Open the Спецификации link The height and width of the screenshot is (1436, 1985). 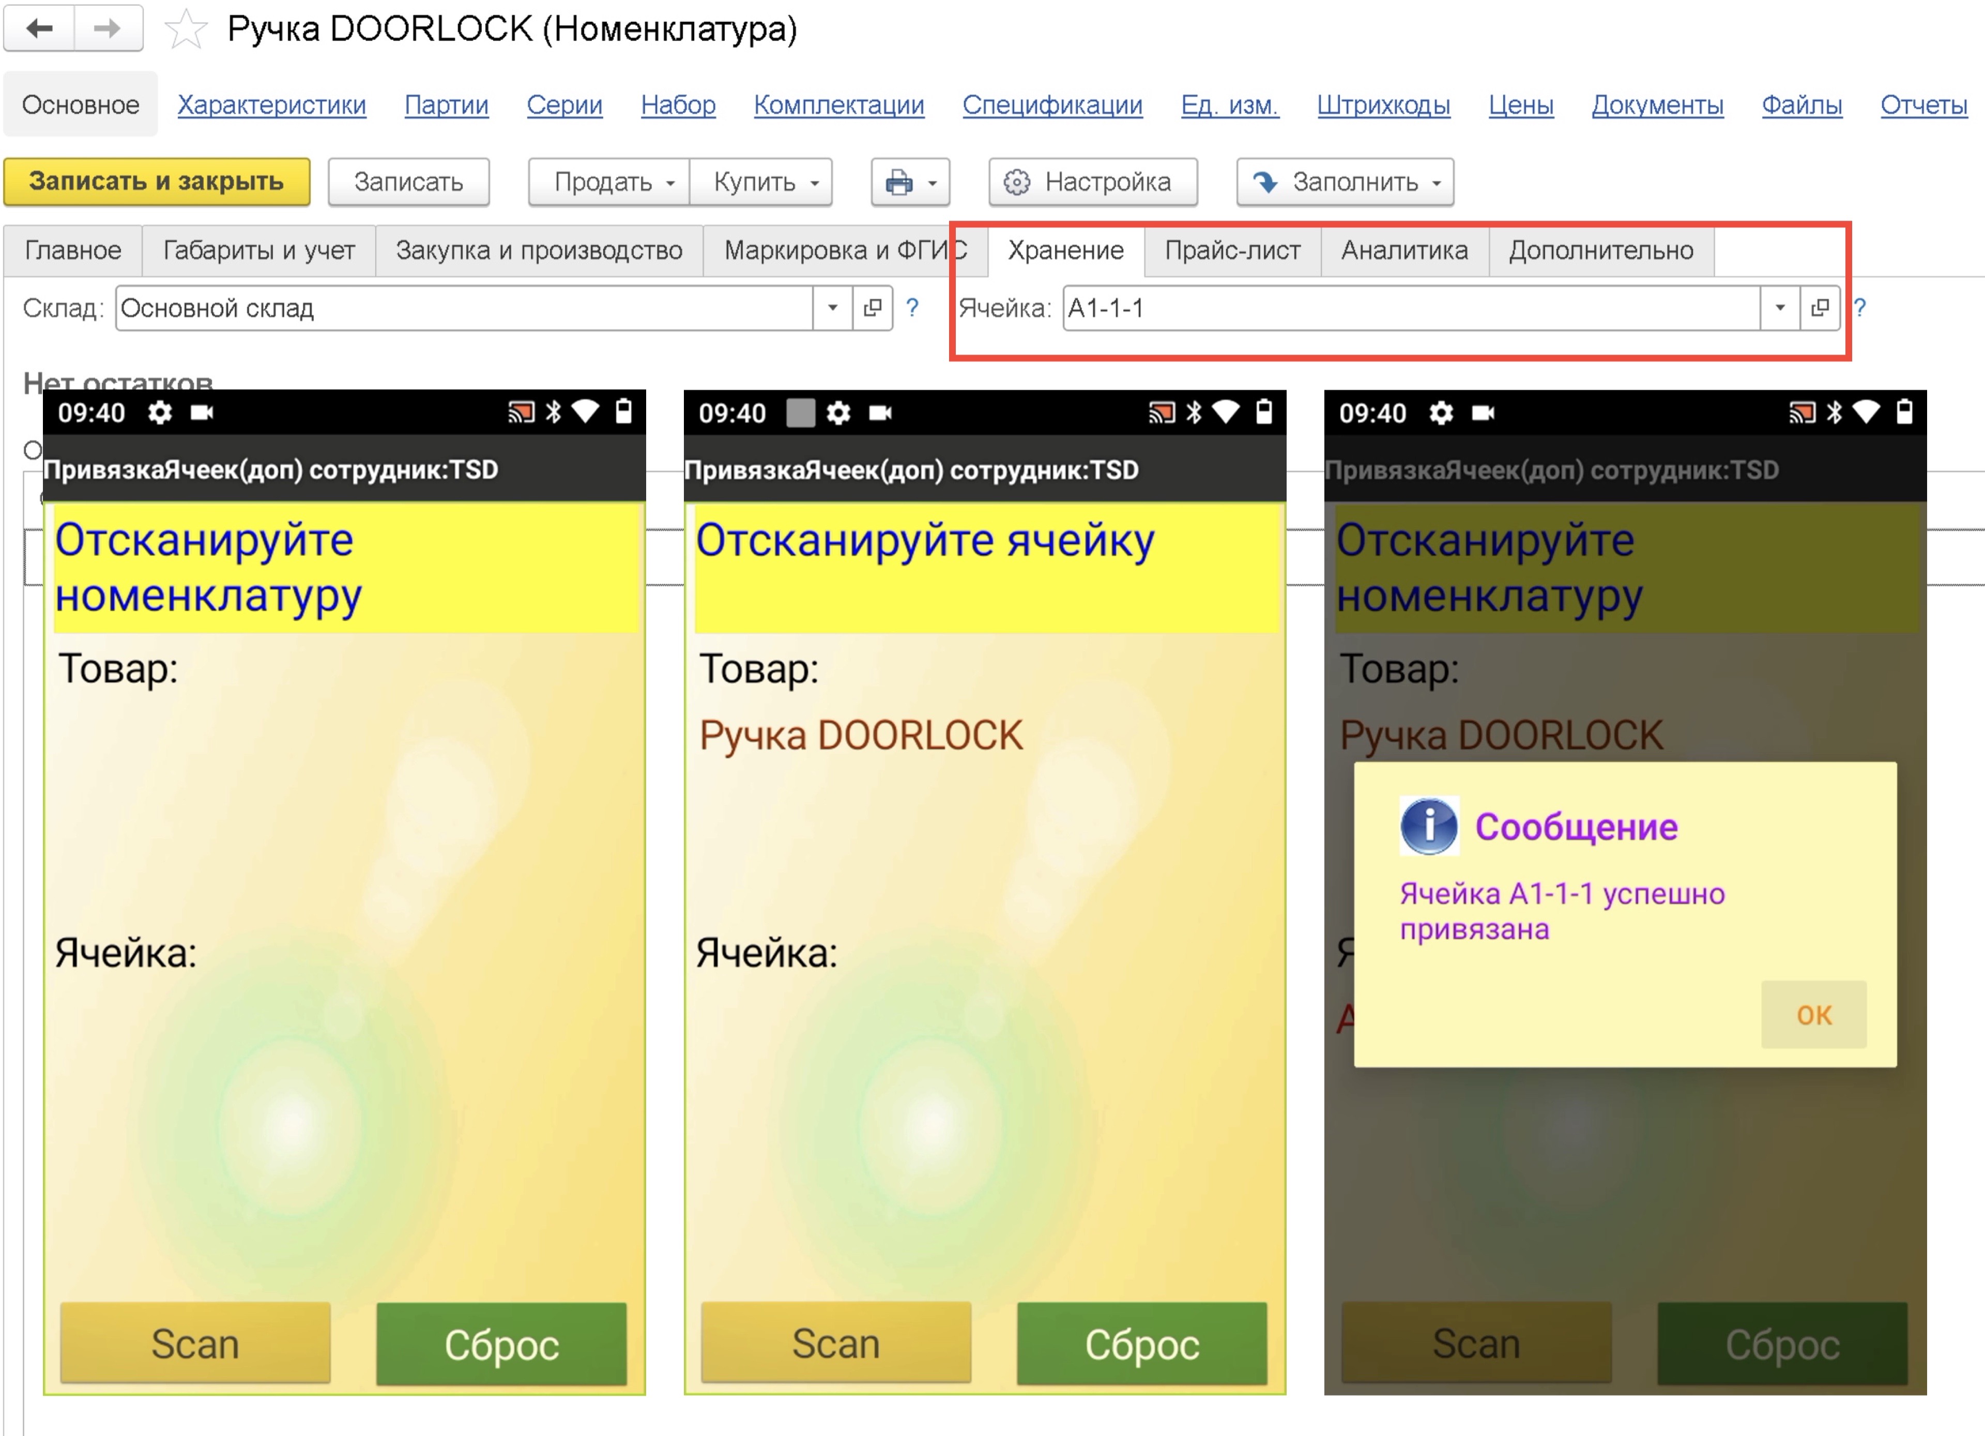click(x=1053, y=105)
